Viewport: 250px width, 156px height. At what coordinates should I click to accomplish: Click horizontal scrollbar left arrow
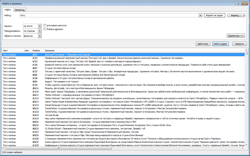point(3,148)
